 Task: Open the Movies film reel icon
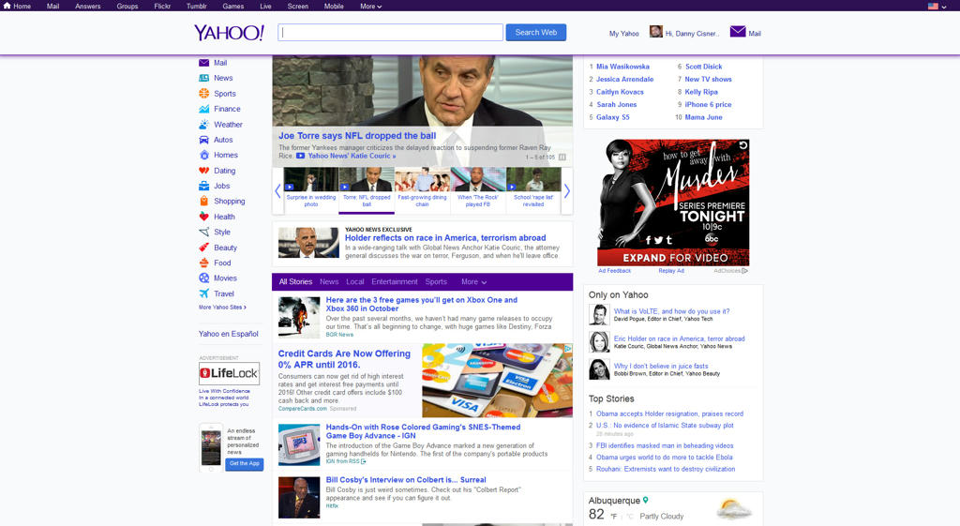coord(204,278)
